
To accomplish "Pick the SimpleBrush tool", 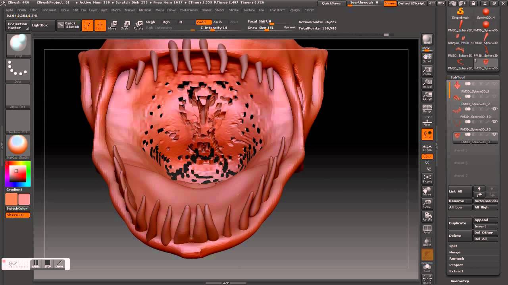I will tap(460, 13).
